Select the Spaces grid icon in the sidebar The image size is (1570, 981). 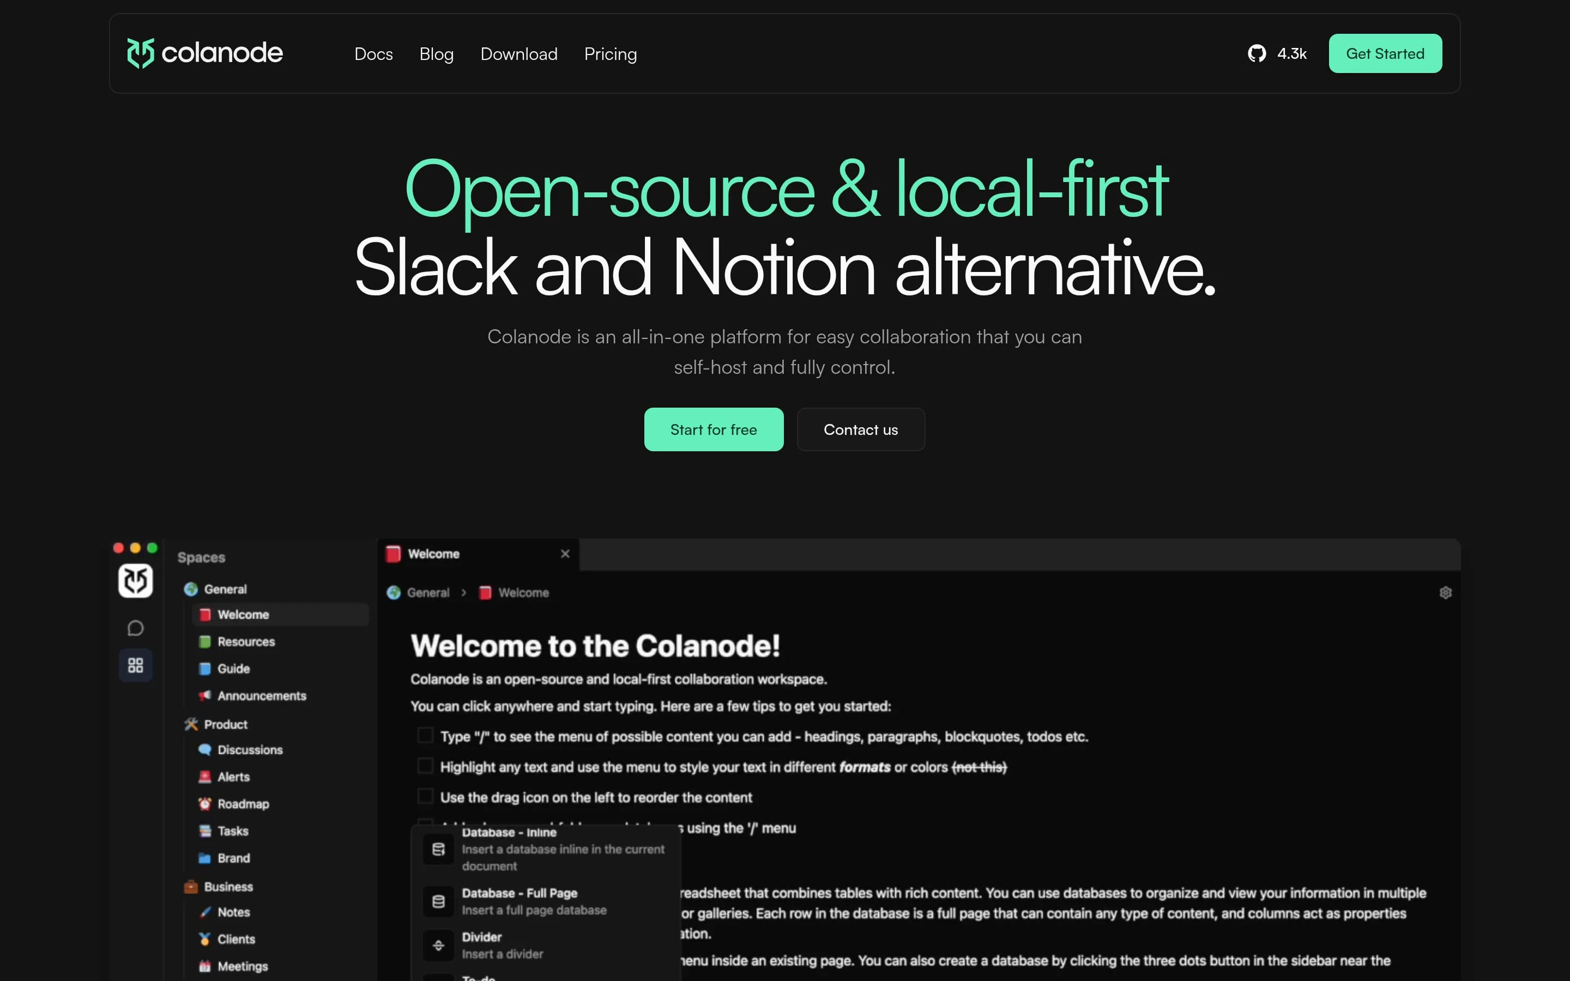(136, 665)
